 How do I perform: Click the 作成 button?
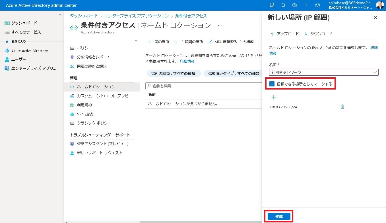click(x=279, y=216)
